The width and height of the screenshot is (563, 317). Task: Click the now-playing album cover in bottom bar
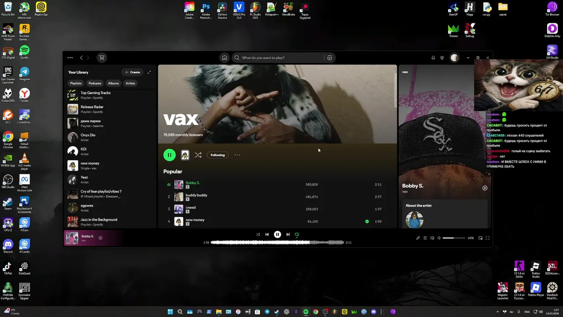[x=72, y=238]
